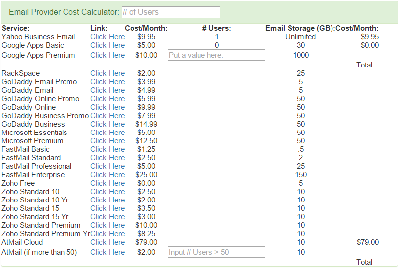Click the 150 storage value for FastMail Enterprise

click(x=301, y=175)
